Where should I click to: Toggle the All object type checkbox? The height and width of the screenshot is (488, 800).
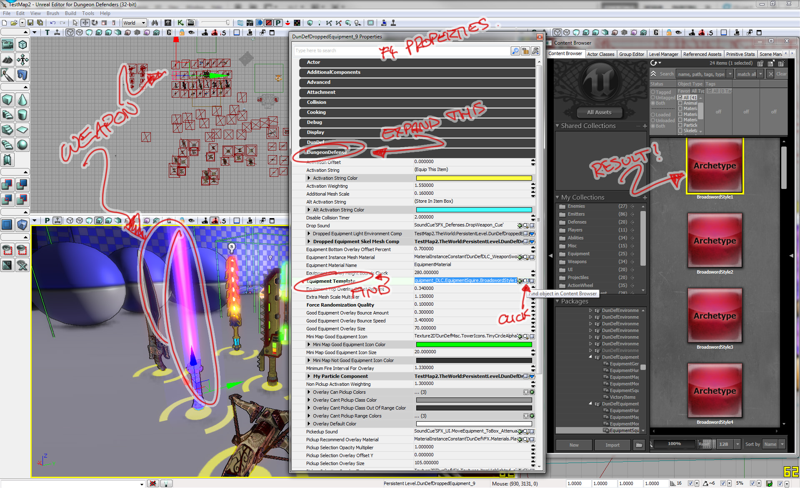point(680,98)
